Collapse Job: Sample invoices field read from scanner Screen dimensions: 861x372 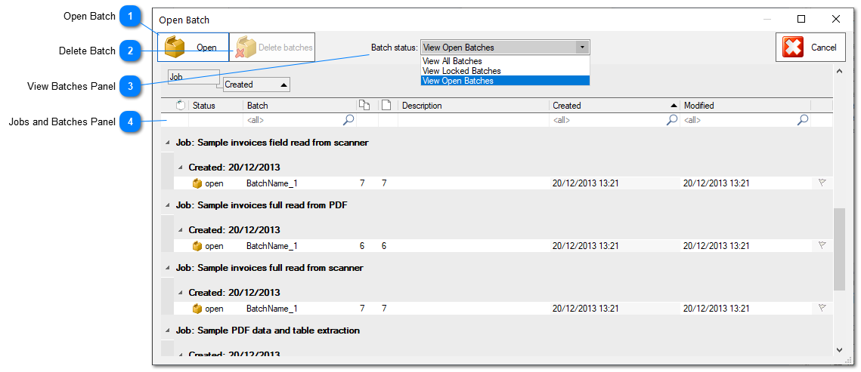[x=167, y=143]
